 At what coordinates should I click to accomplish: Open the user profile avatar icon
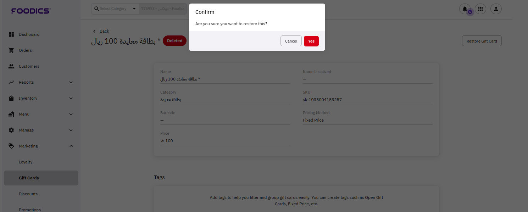[496, 9]
